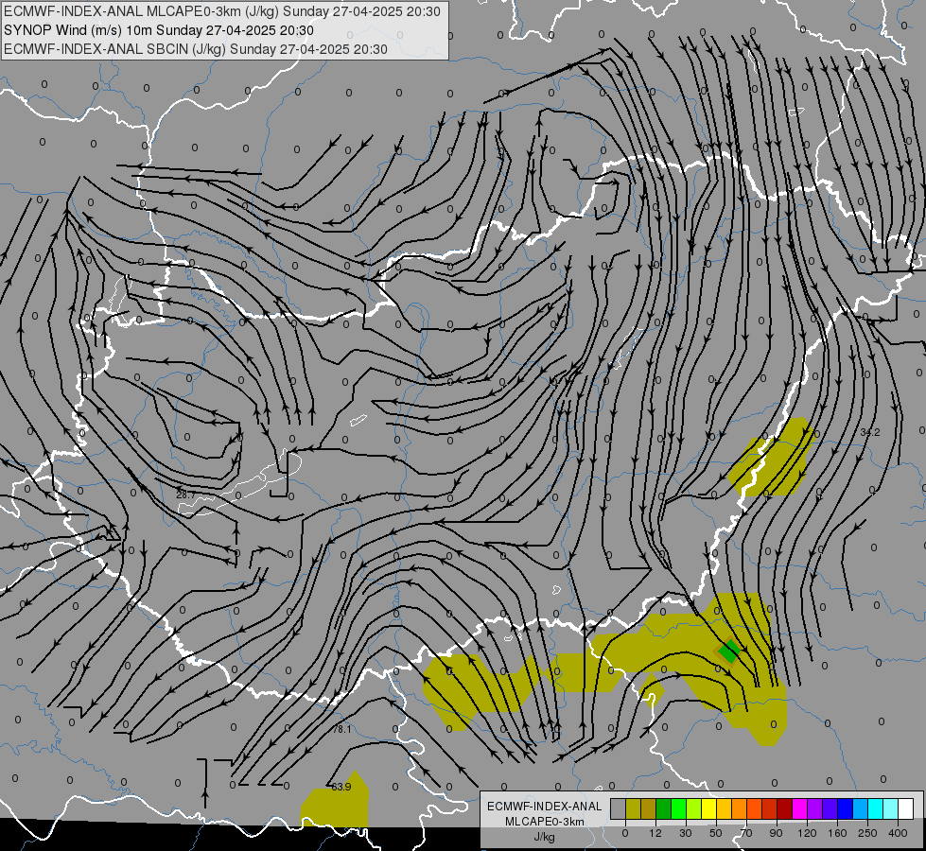Image resolution: width=926 pixels, height=851 pixels.
Task: Click the legend tick label '30'
Action: click(x=686, y=833)
